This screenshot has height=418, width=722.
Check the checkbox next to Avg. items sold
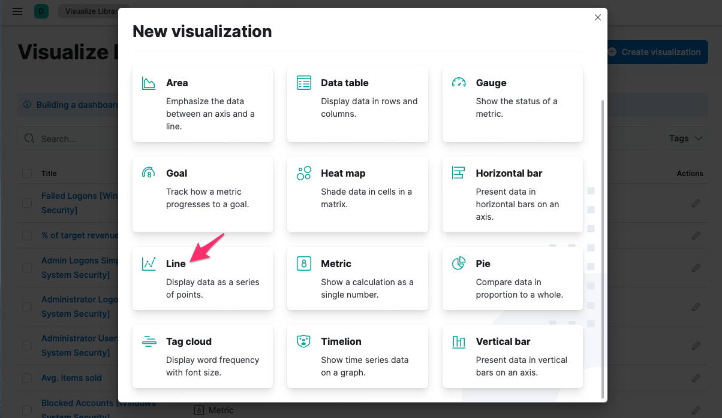[26, 378]
